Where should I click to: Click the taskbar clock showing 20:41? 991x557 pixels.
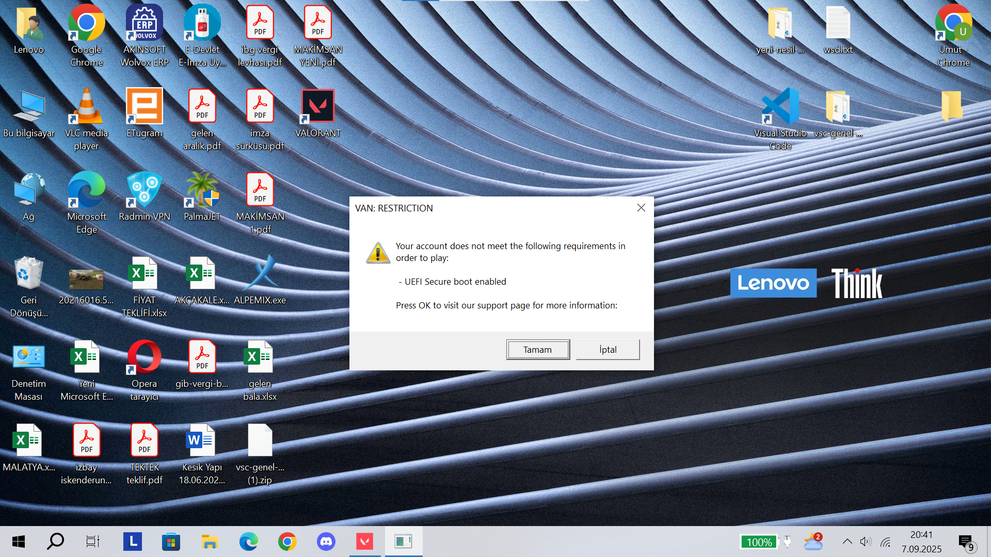click(x=921, y=542)
